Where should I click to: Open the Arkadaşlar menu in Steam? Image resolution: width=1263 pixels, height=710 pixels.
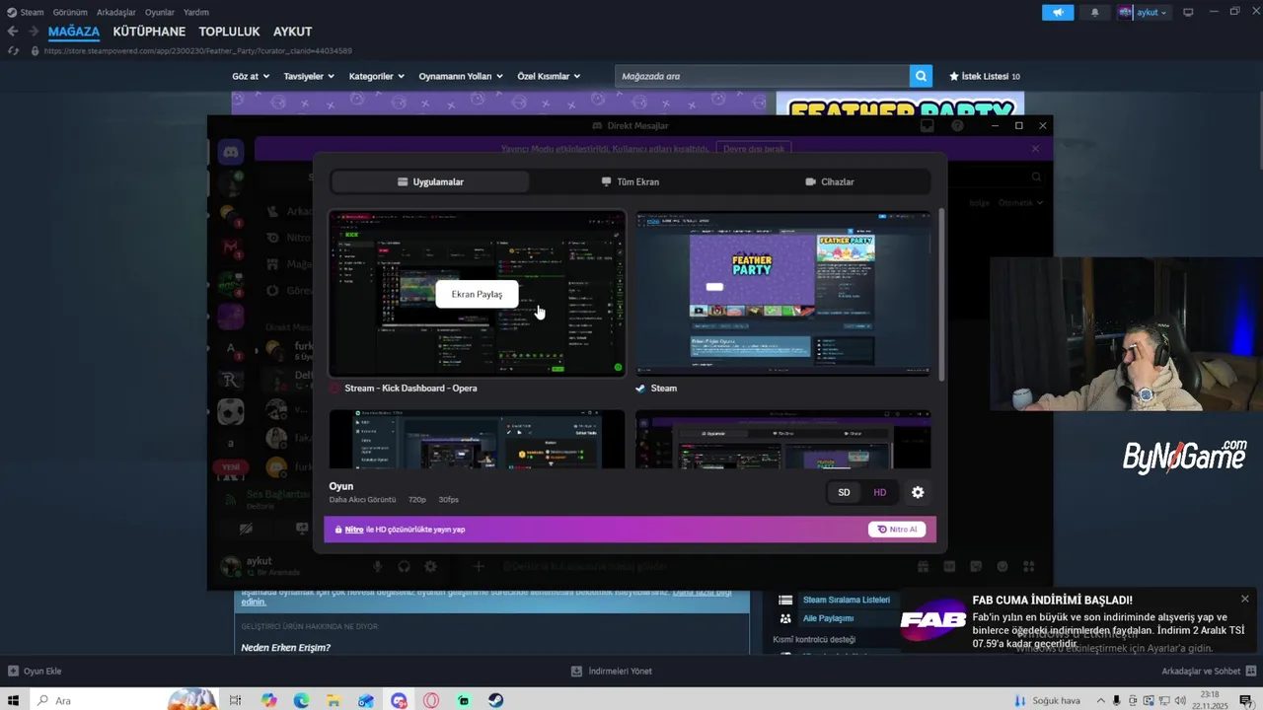tap(116, 12)
